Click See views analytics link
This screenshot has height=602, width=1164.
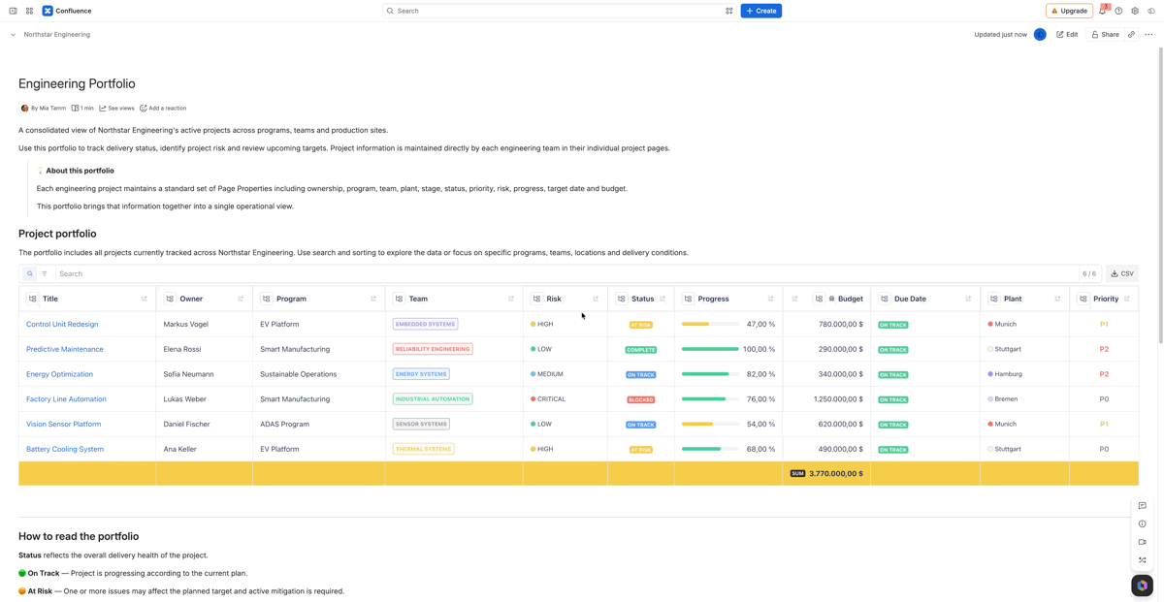point(116,109)
